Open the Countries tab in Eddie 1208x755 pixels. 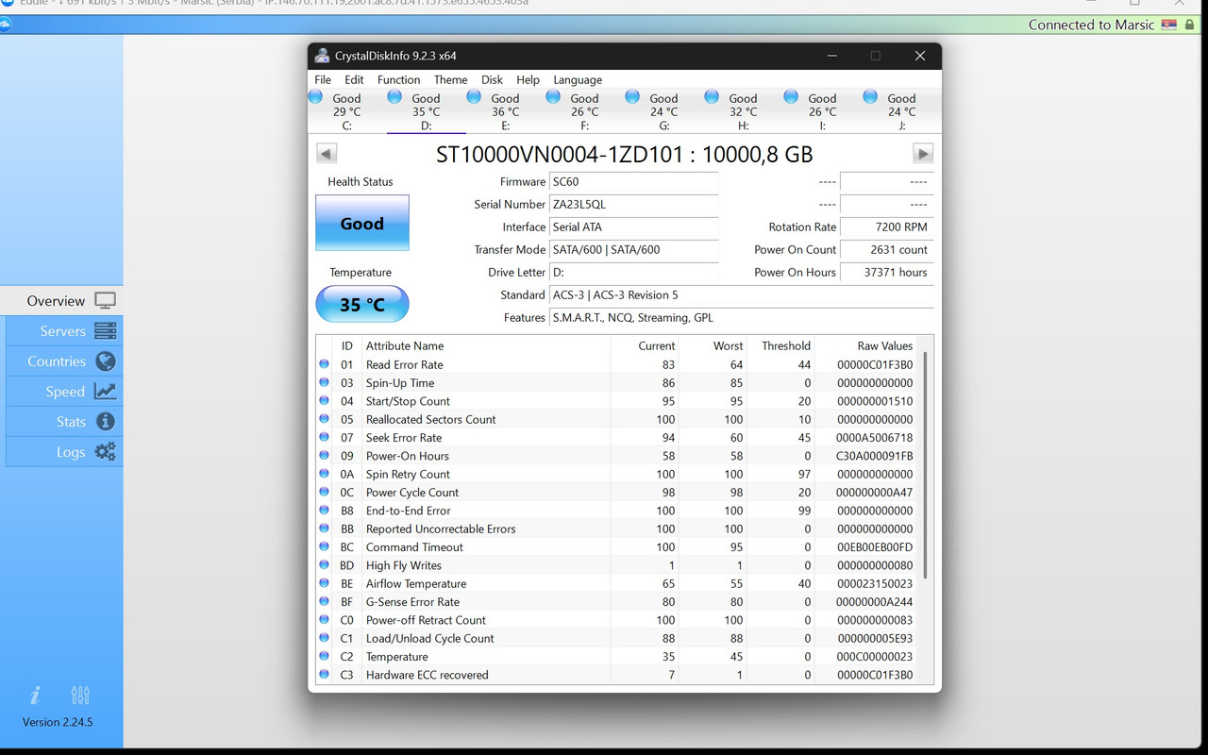pyautogui.click(x=64, y=361)
